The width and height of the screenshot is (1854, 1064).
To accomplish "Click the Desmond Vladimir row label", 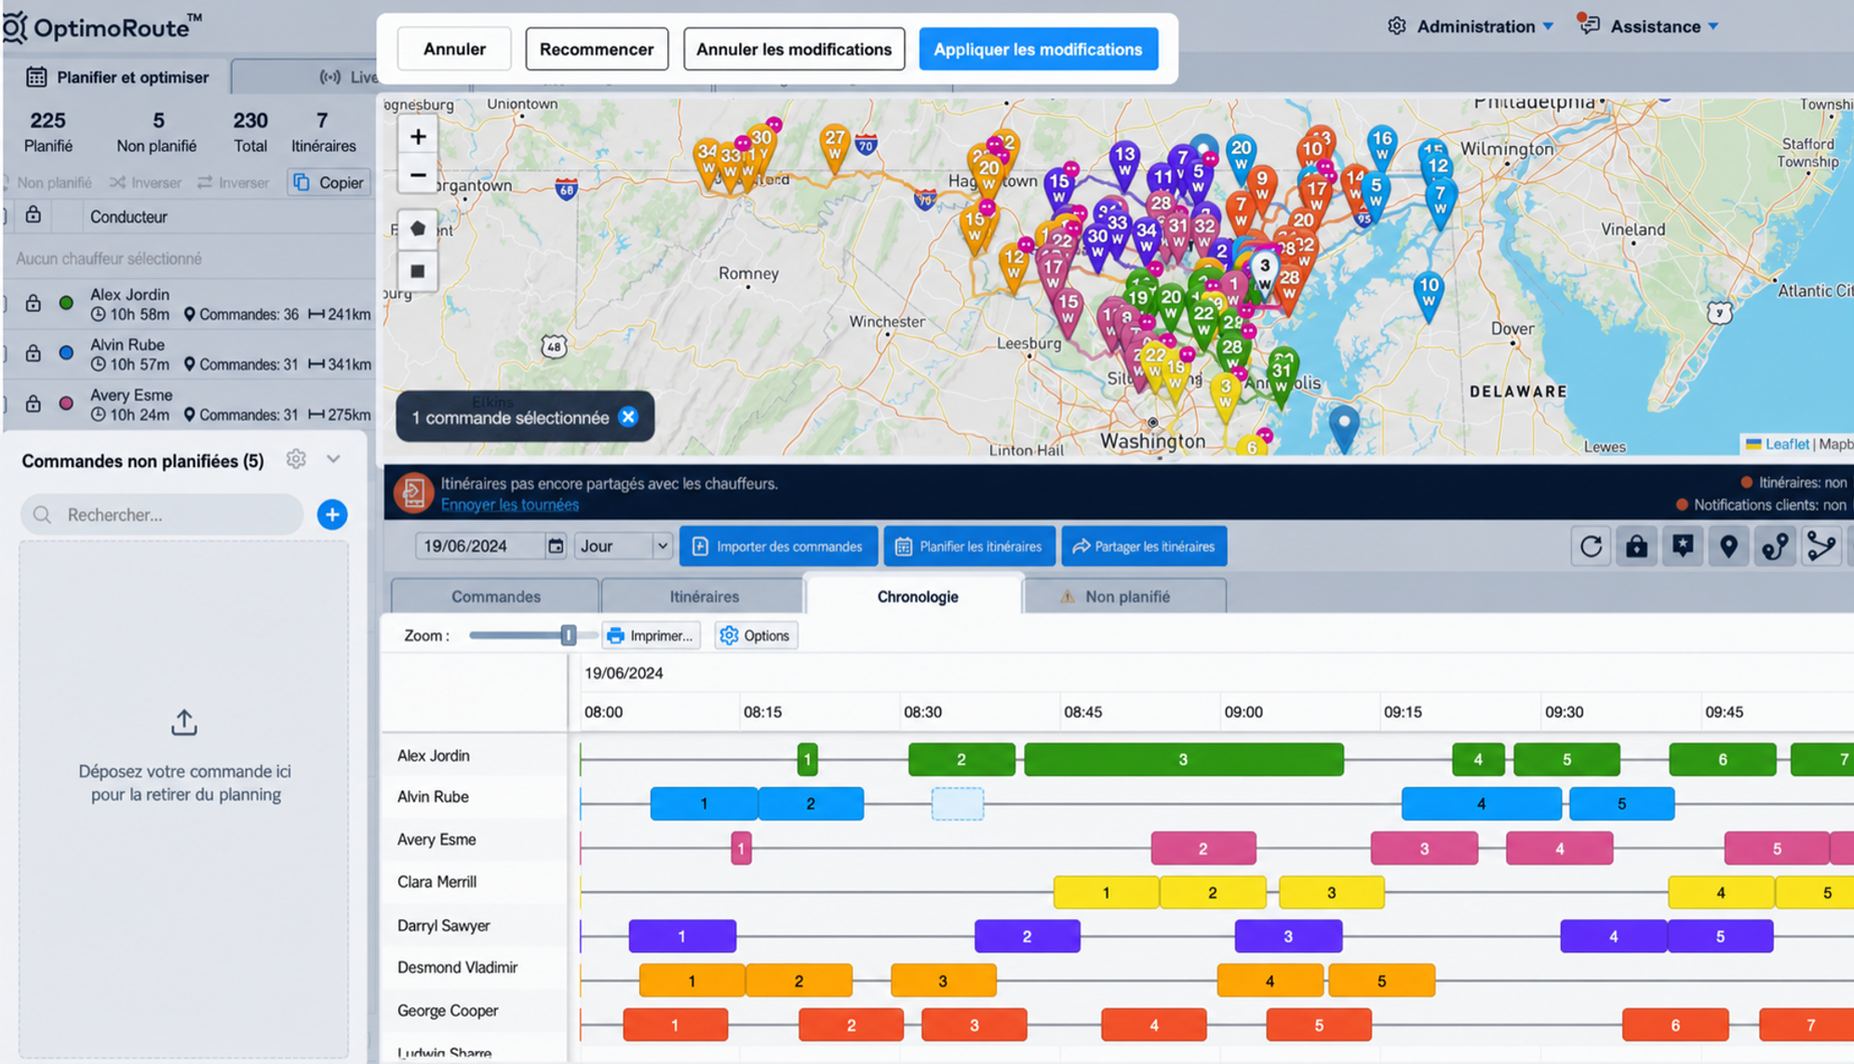I will (x=457, y=967).
